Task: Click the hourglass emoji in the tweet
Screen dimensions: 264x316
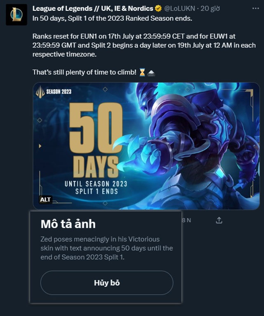Action: (x=142, y=72)
